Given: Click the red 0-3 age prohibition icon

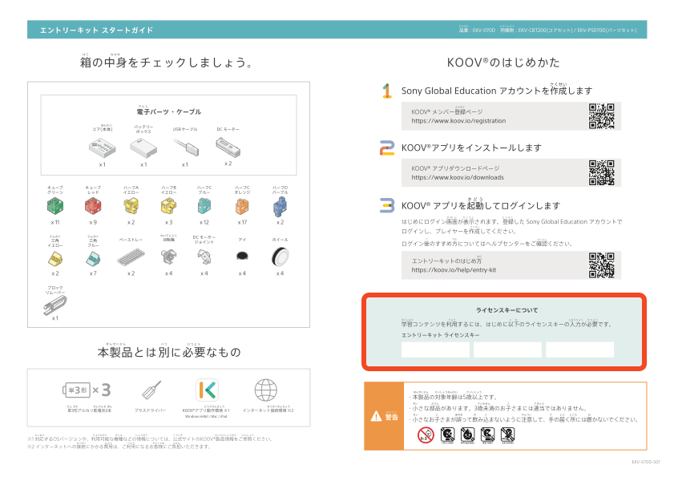Looking at the screenshot, I should 426,435.
